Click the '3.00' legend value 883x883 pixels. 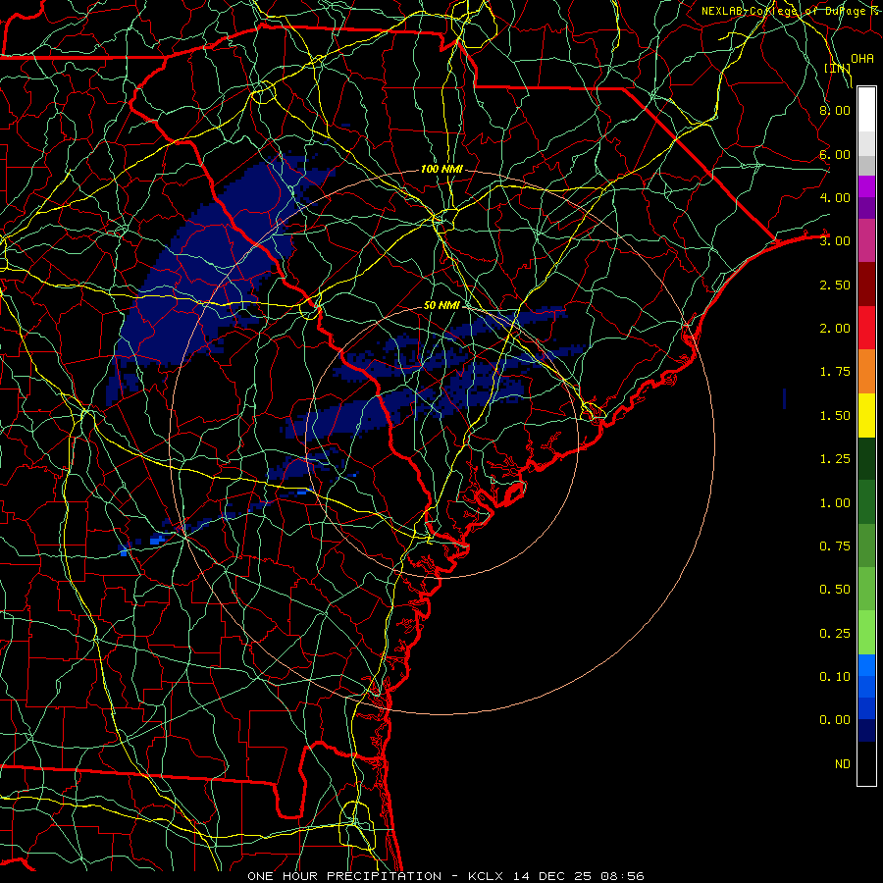click(835, 241)
